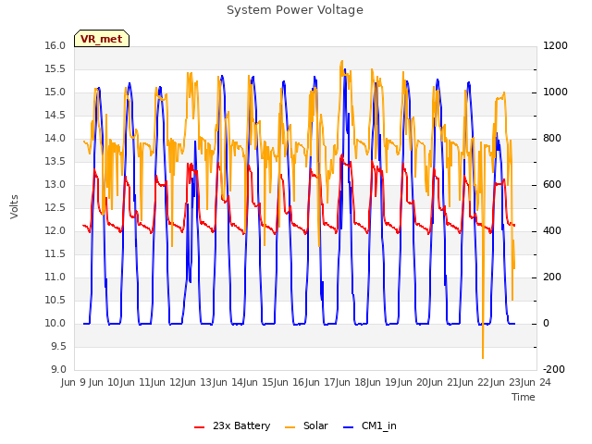Click the -200 right axis value
Image resolution: width=592 pixels, height=444 pixels.
[554, 369]
